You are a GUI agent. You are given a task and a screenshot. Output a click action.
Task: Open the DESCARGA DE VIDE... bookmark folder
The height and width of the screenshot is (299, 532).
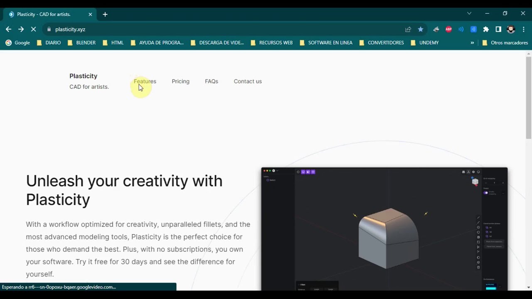click(x=217, y=42)
